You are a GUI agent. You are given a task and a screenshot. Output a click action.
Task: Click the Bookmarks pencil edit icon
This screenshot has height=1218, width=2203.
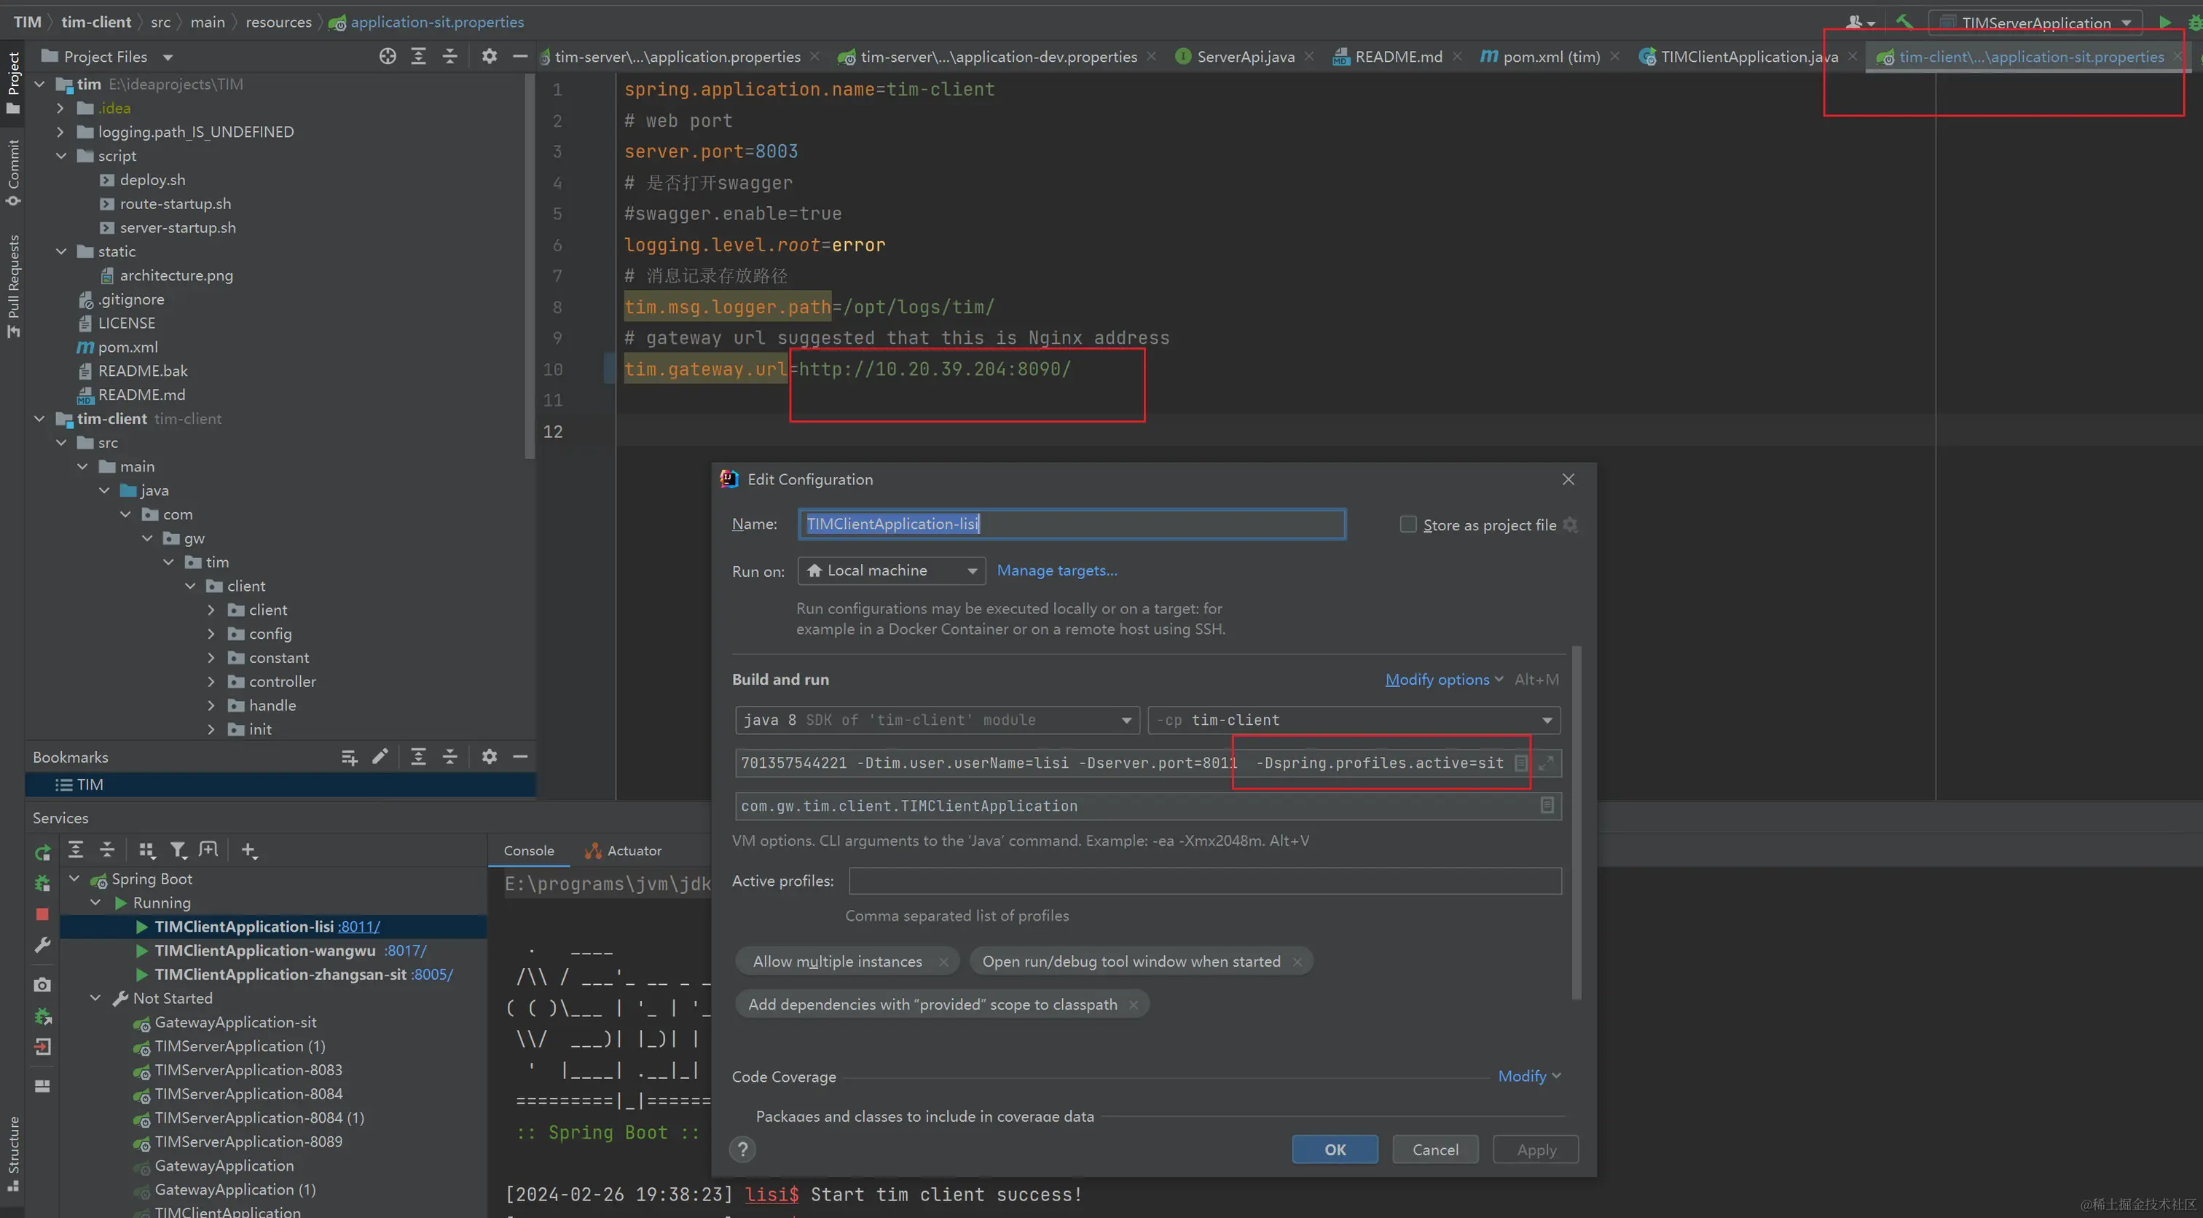[x=380, y=757]
